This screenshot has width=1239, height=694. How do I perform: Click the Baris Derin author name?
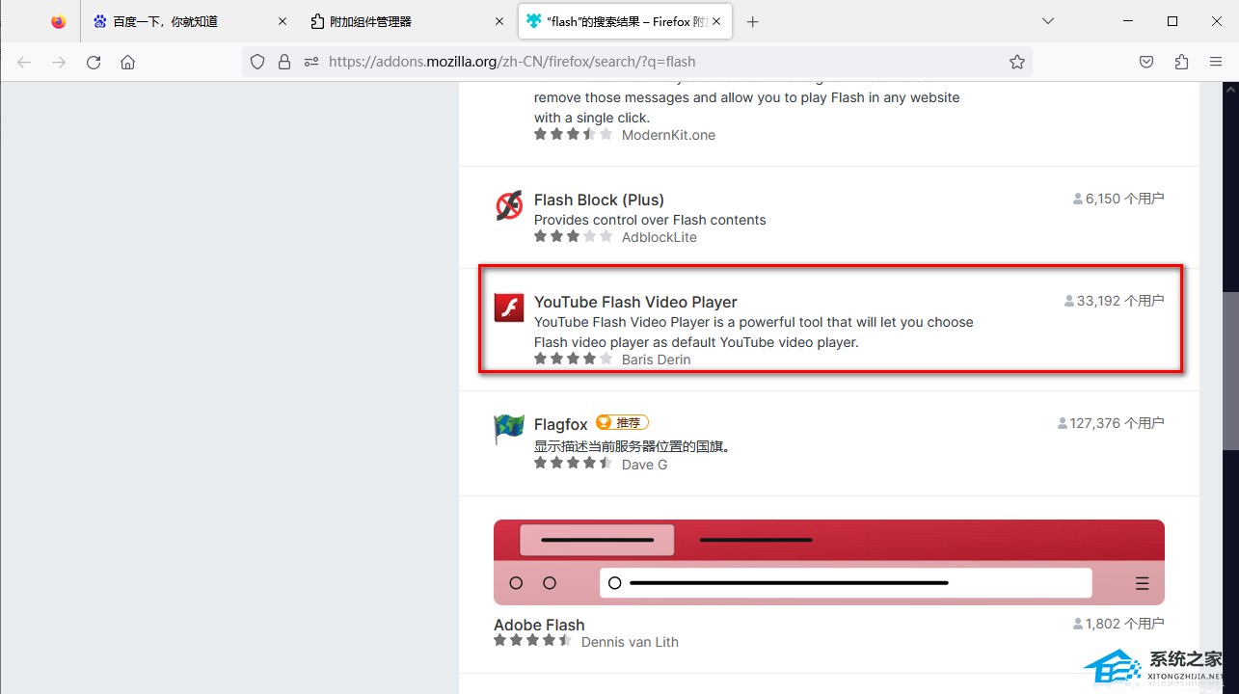click(x=657, y=360)
